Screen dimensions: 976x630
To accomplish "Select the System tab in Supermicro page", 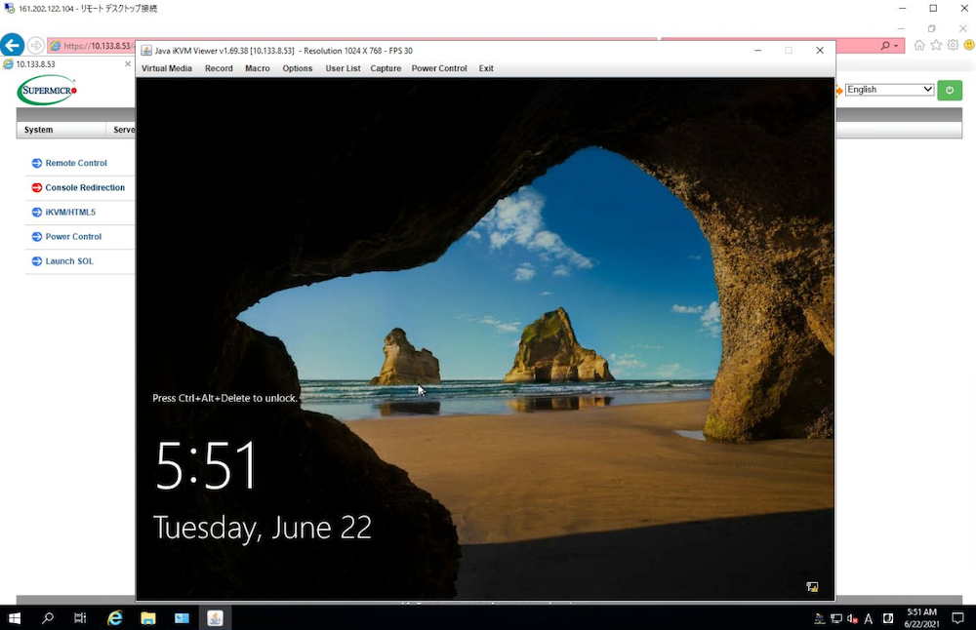I will coord(39,130).
